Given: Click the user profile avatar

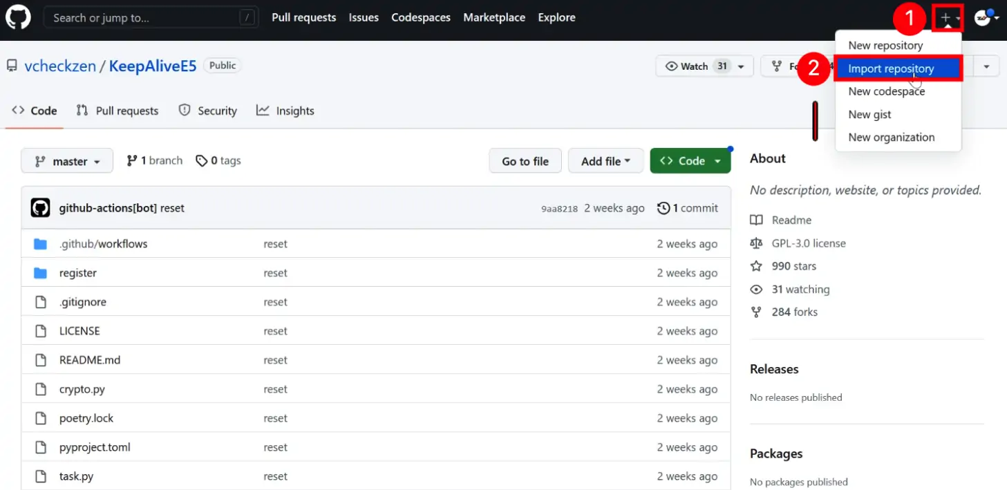Looking at the screenshot, I should pyautogui.click(x=983, y=18).
